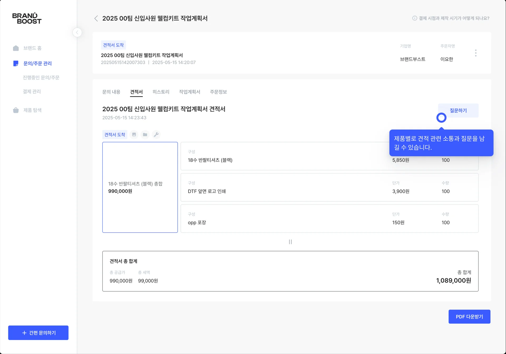The width and height of the screenshot is (506, 354).
Task: Switch to the 주문정보 tab
Action: 218,92
